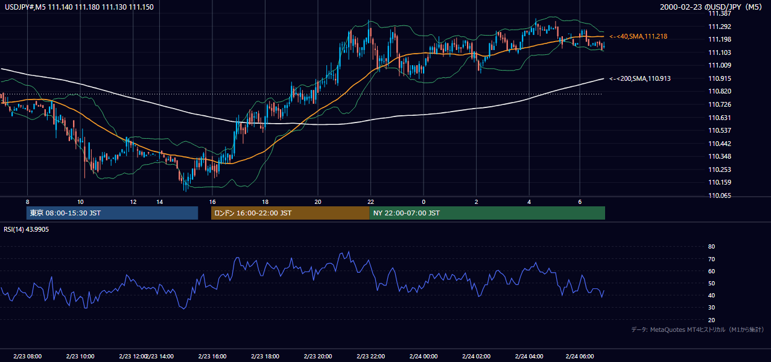Click price axis value 111.292
Screen dimensions: 771x362
[719, 27]
